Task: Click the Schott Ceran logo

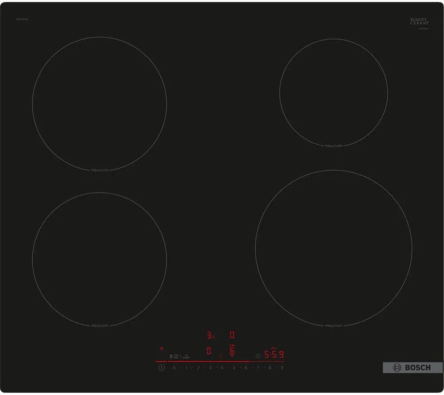Action: click(419, 22)
